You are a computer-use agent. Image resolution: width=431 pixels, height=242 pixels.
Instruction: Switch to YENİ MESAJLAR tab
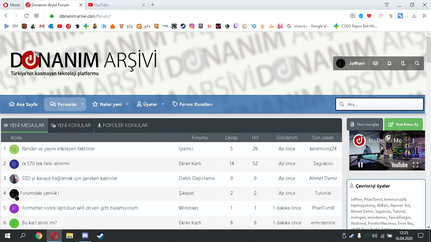click(x=24, y=125)
